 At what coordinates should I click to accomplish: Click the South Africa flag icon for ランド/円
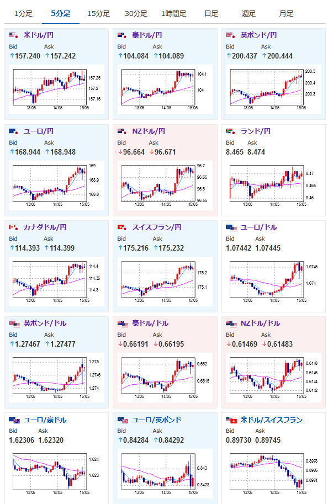coord(231,131)
